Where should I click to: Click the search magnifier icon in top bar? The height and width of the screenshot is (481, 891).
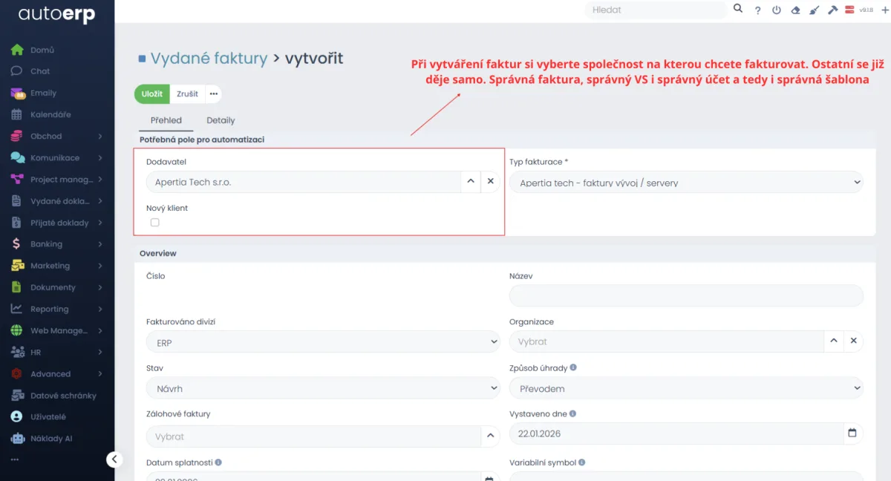coord(737,10)
